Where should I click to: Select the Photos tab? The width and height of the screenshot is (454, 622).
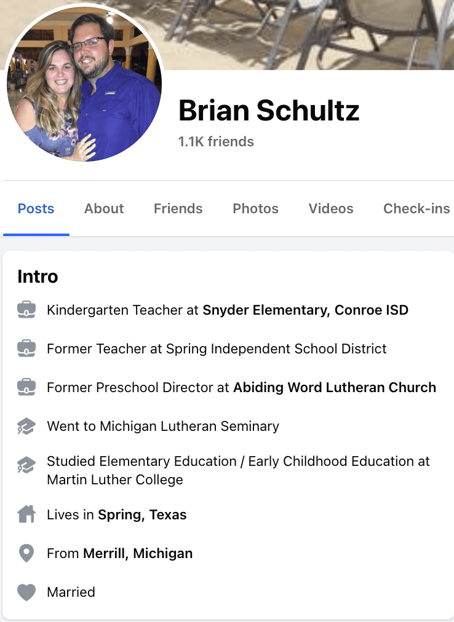pyautogui.click(x=255, y=209)
